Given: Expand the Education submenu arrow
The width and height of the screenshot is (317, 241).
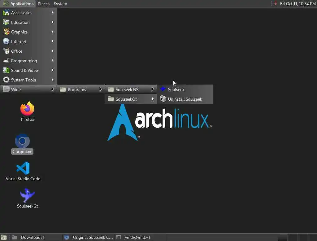Looking at the screenshot, I should click(53, 22).
